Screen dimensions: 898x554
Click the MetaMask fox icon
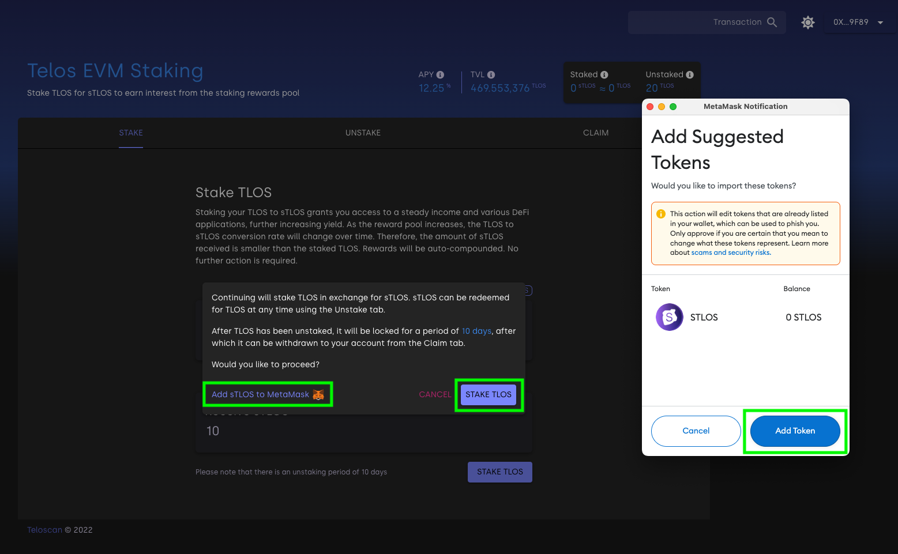click(x=318, y=395)
